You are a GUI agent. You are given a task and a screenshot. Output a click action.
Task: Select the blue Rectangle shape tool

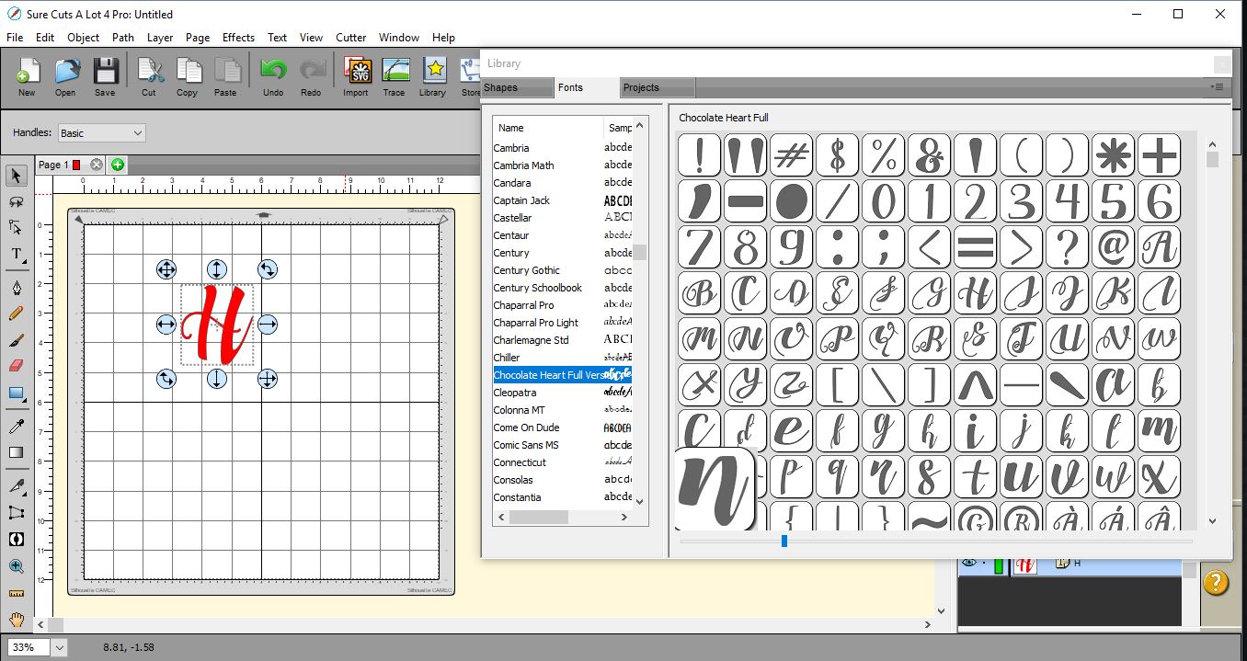(16, 393)
